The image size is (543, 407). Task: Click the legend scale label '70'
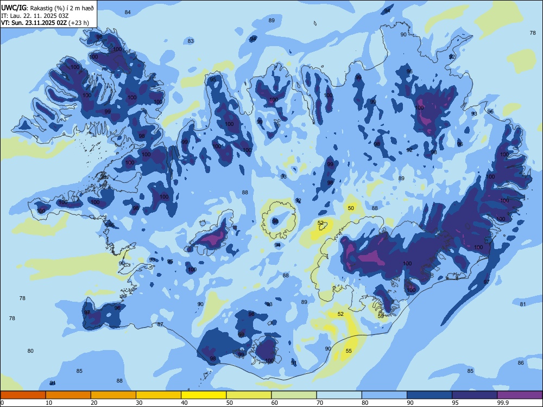tap(320, 403)
